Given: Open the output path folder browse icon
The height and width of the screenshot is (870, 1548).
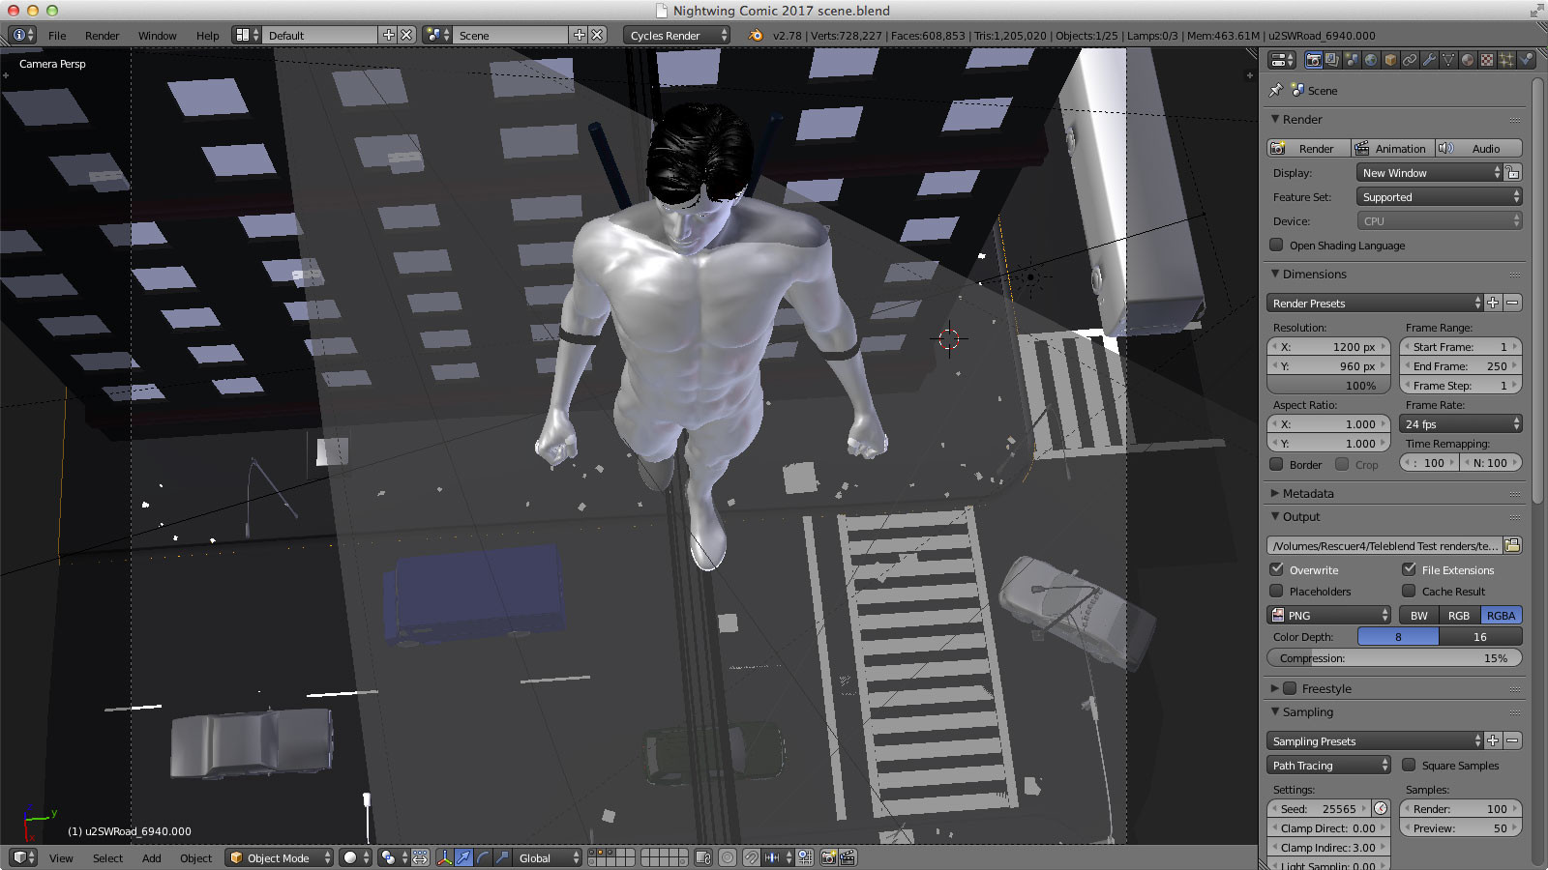Looking at the screenshot, I should tap(1512, 545).
